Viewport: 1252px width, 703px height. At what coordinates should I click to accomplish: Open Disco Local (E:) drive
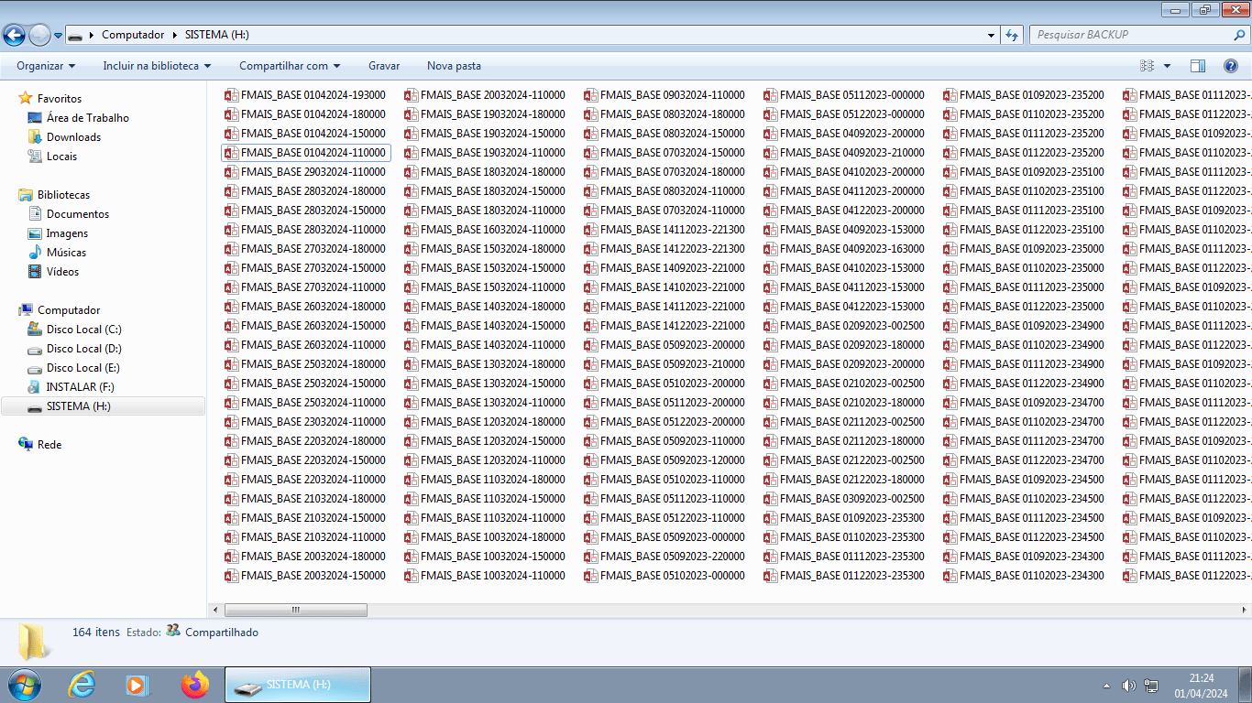[83, 368]
